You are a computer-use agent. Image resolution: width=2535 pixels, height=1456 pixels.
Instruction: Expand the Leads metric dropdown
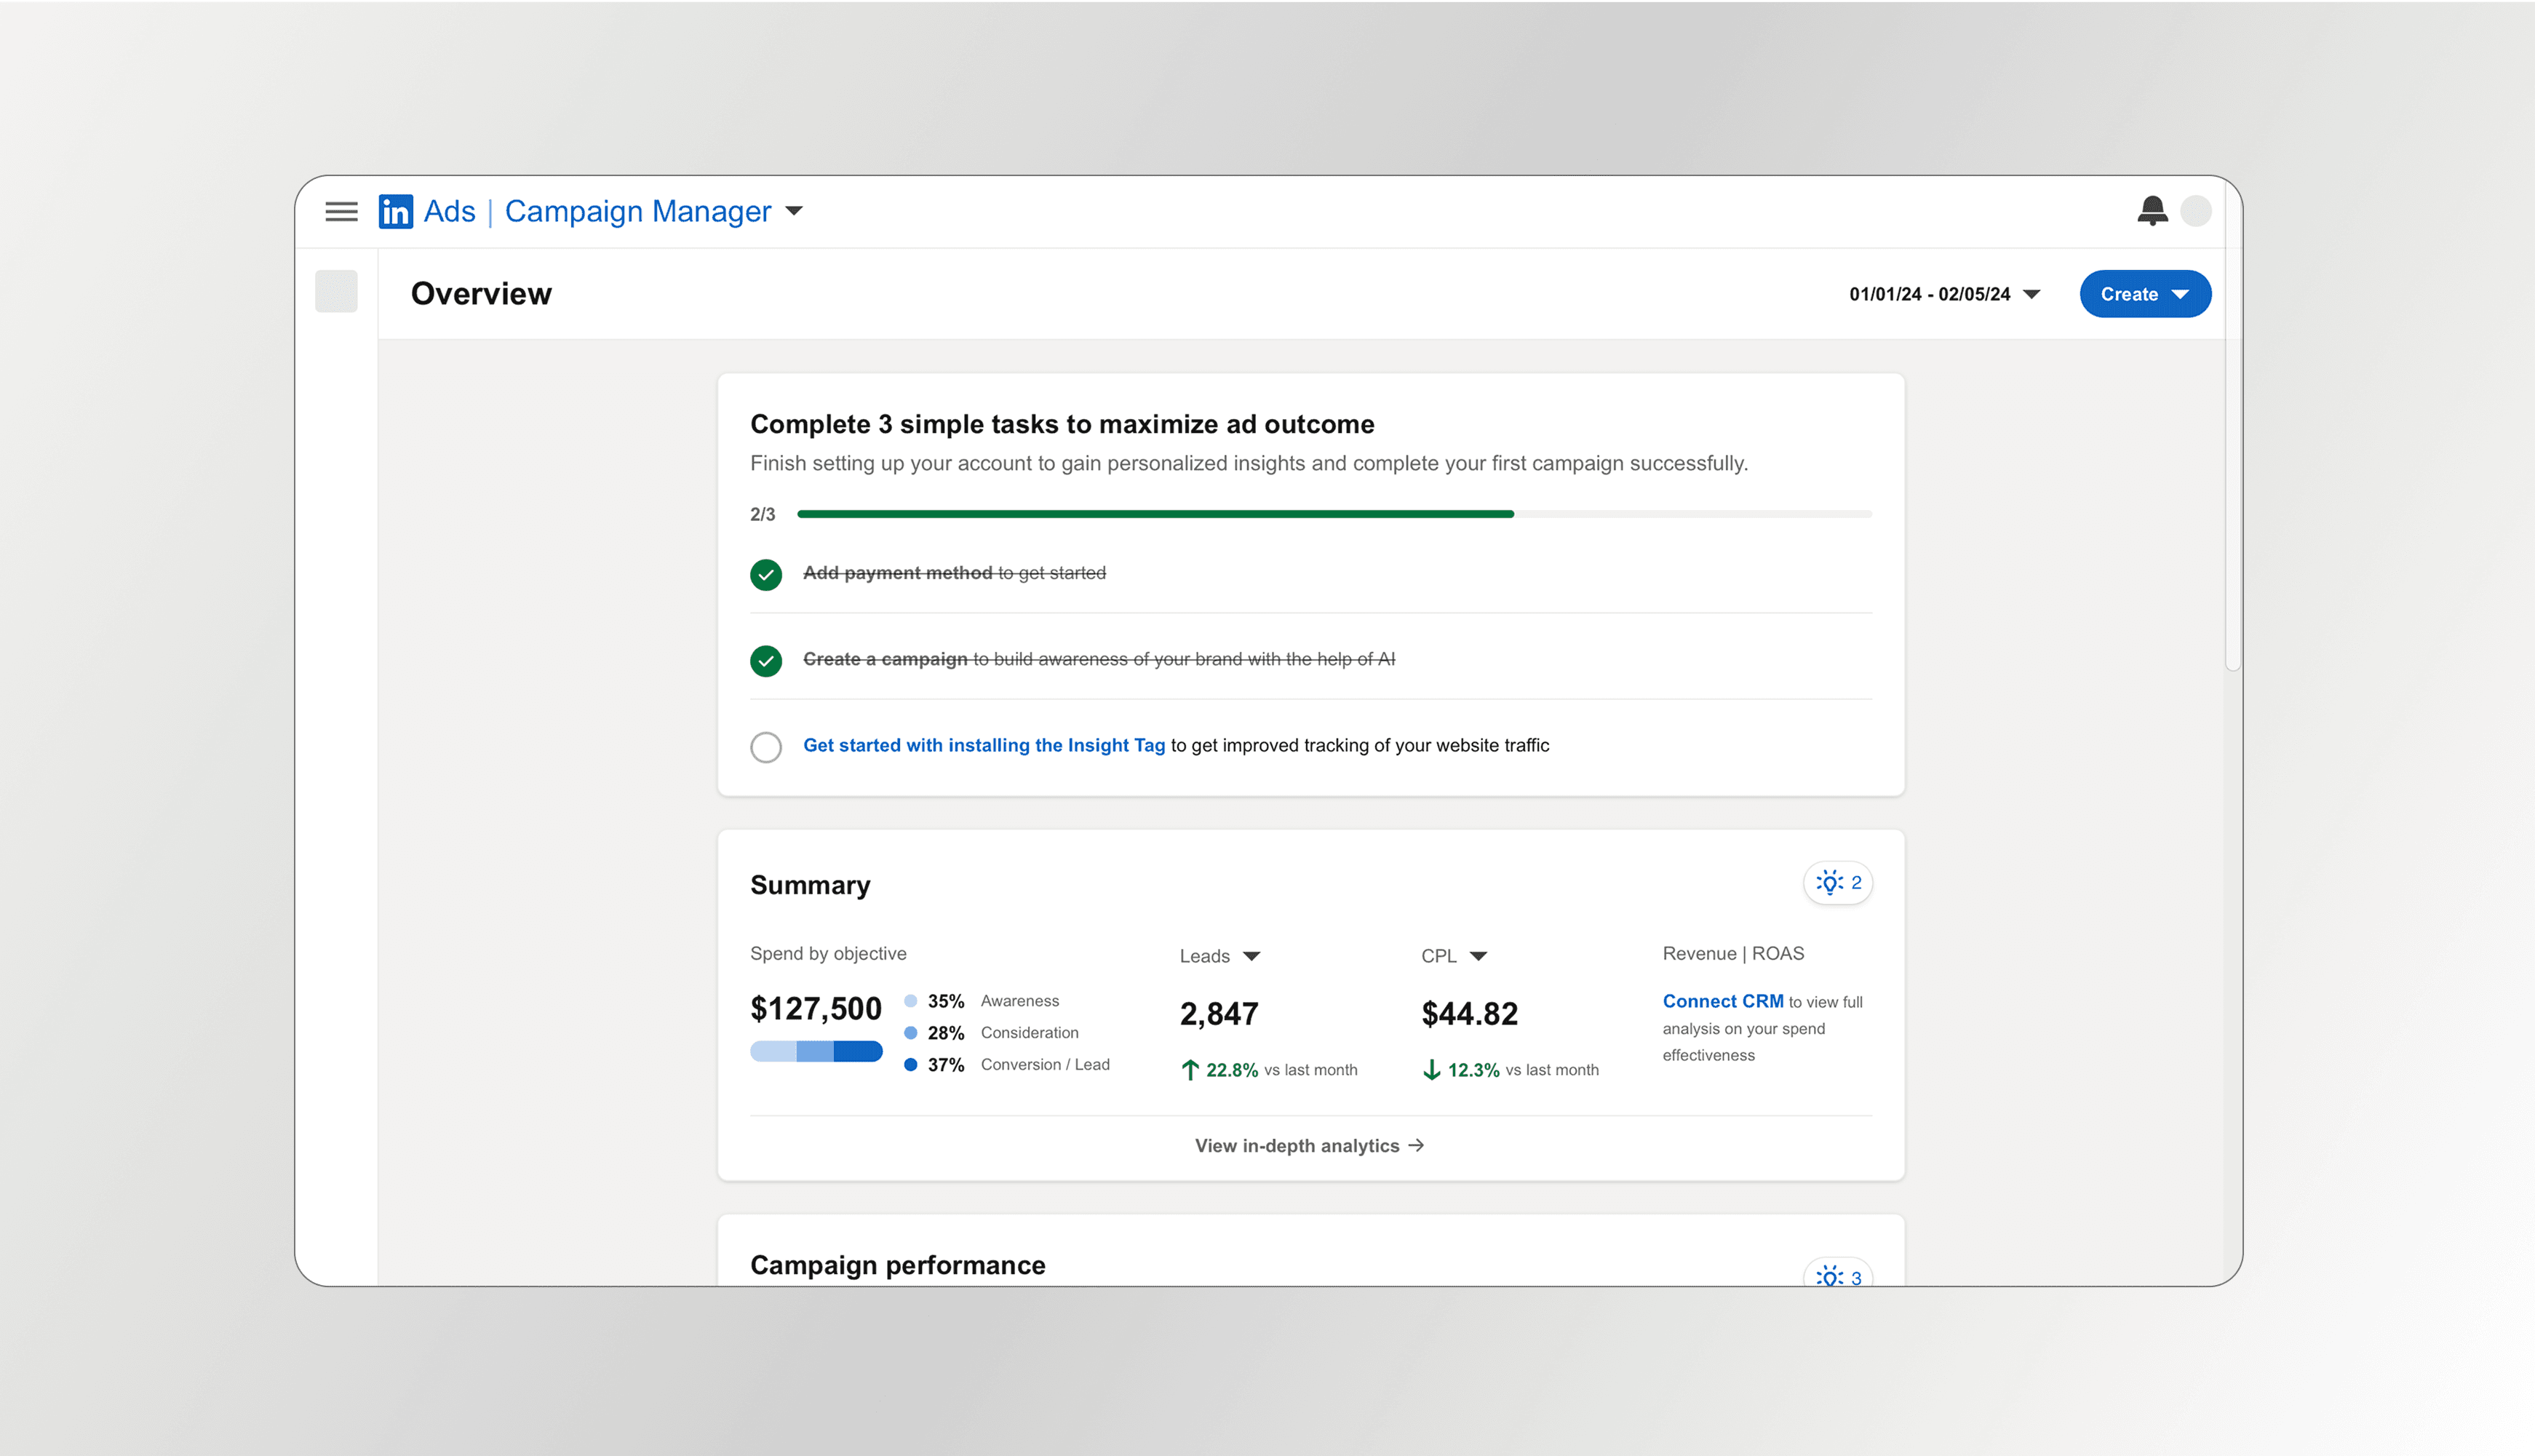1251,956
